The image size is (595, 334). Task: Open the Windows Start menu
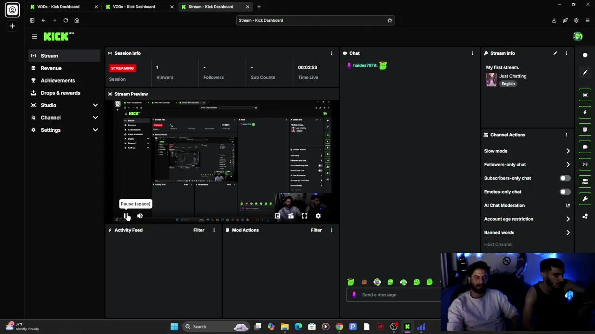[174, 327]
